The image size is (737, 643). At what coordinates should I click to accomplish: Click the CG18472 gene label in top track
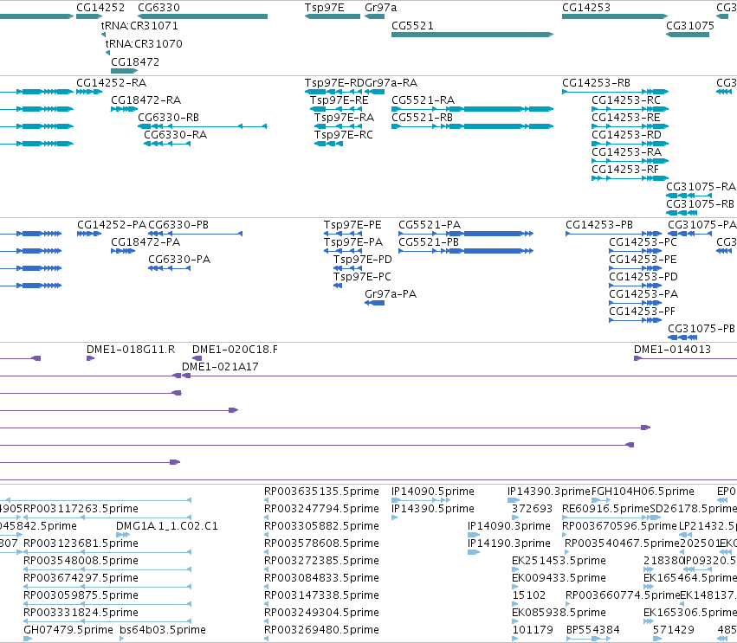coord(135,62)
